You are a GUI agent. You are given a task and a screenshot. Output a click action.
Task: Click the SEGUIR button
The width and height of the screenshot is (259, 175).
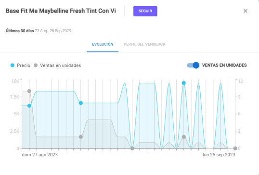145,11
